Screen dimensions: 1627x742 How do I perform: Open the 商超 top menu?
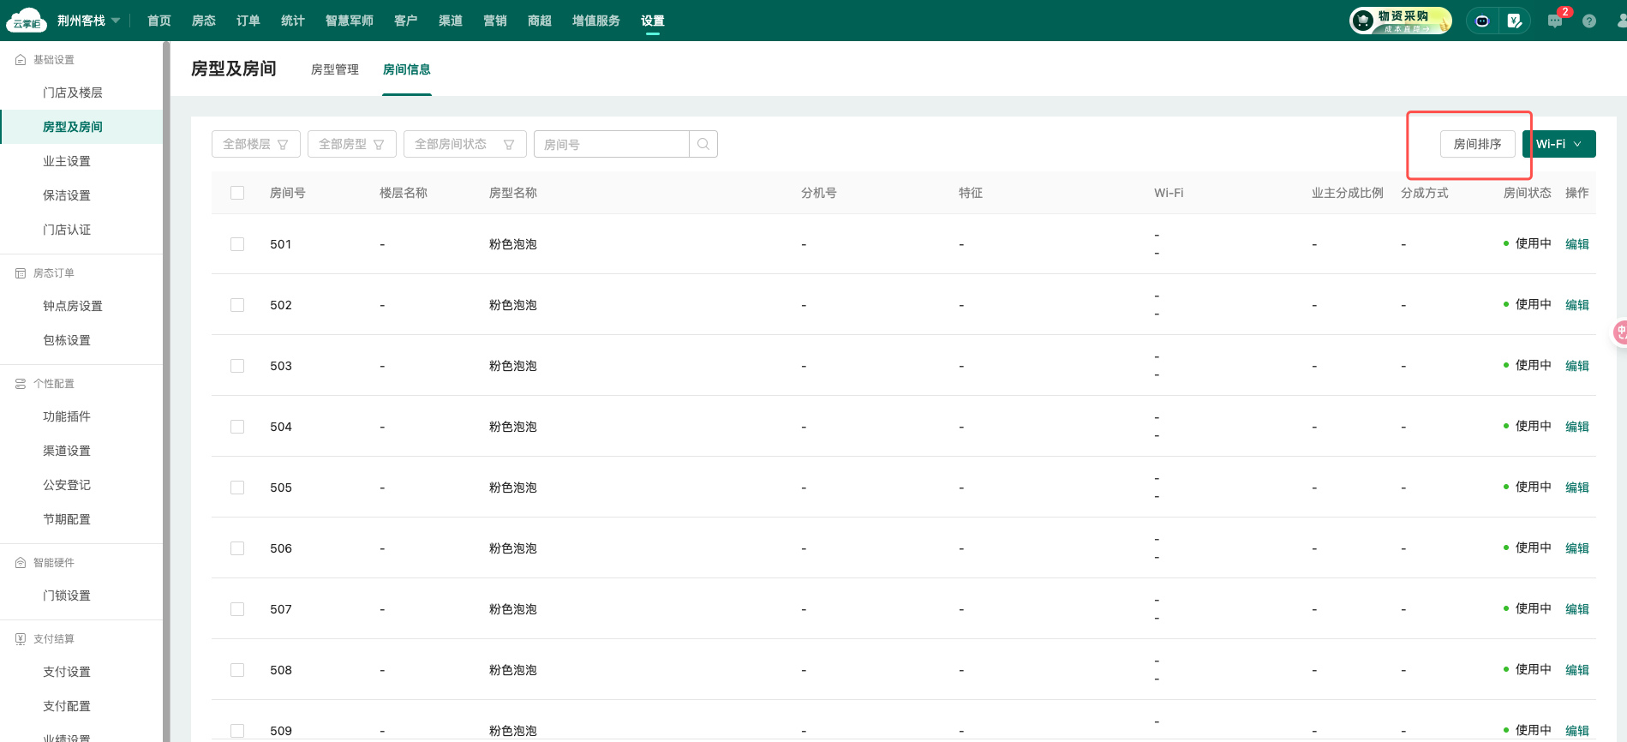pyautogui.click(x=540, y=21)
